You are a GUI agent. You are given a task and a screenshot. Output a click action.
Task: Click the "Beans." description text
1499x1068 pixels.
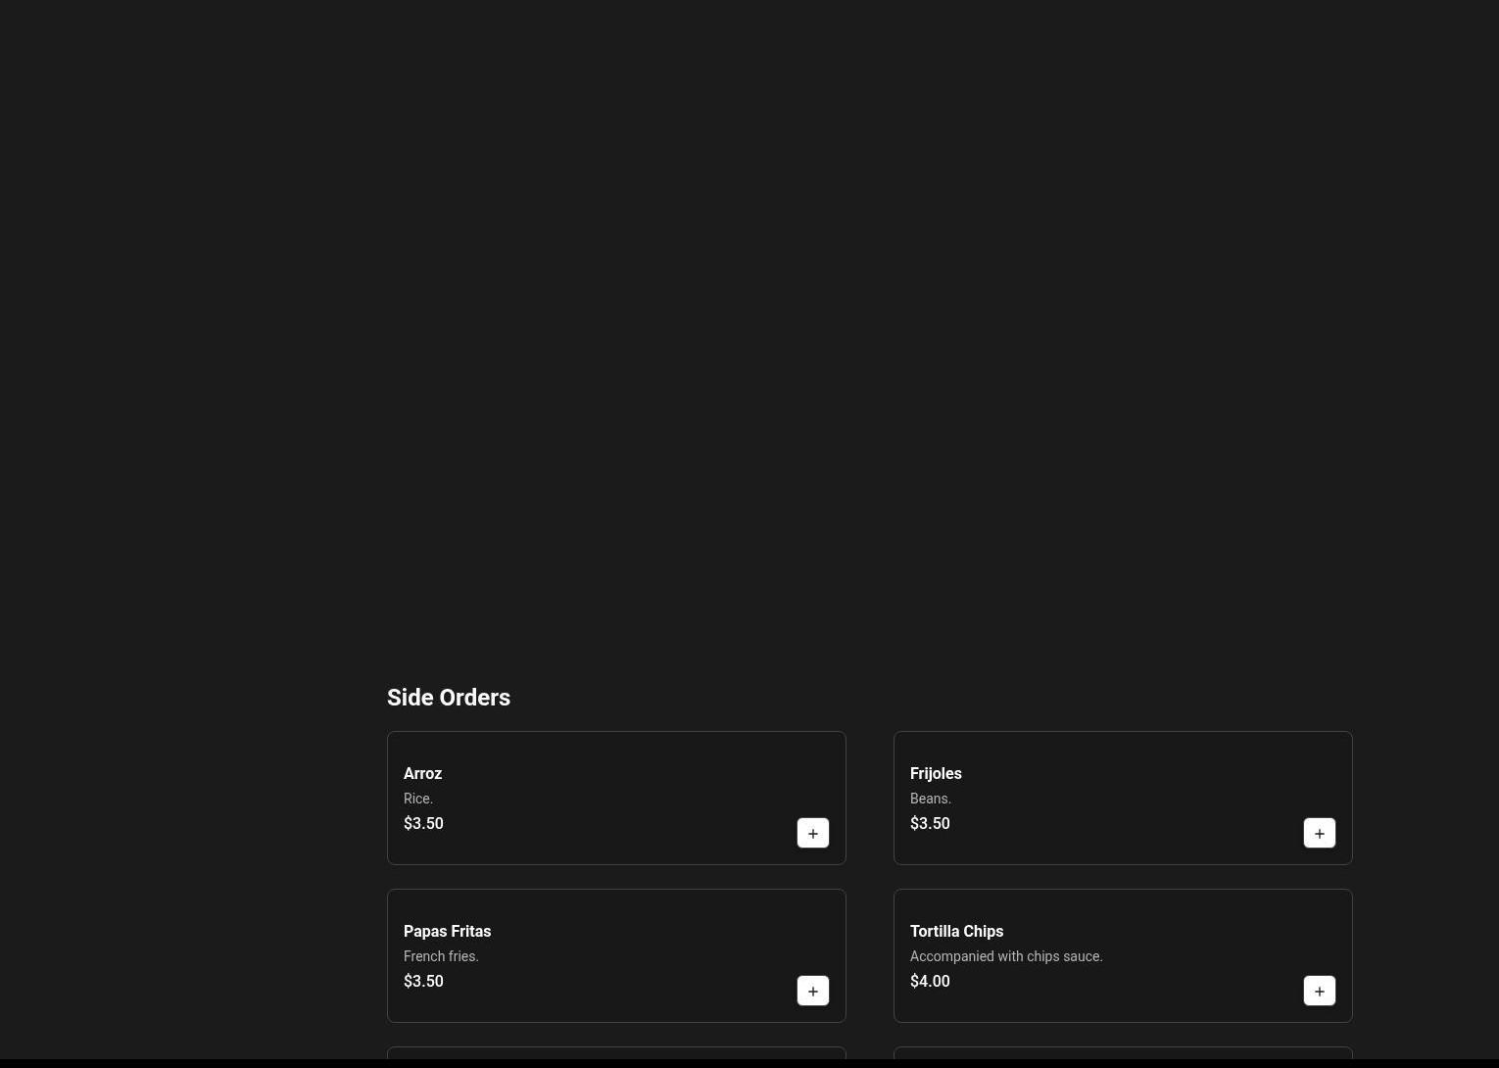pos(931,799)
